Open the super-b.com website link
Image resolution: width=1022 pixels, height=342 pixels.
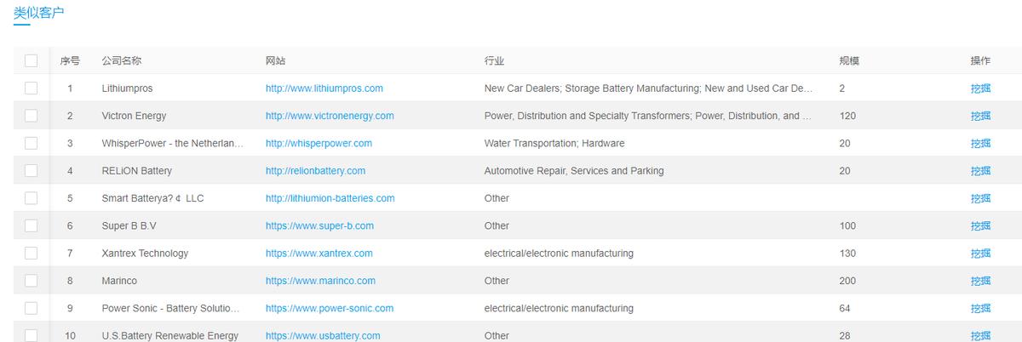click(319, 225)
